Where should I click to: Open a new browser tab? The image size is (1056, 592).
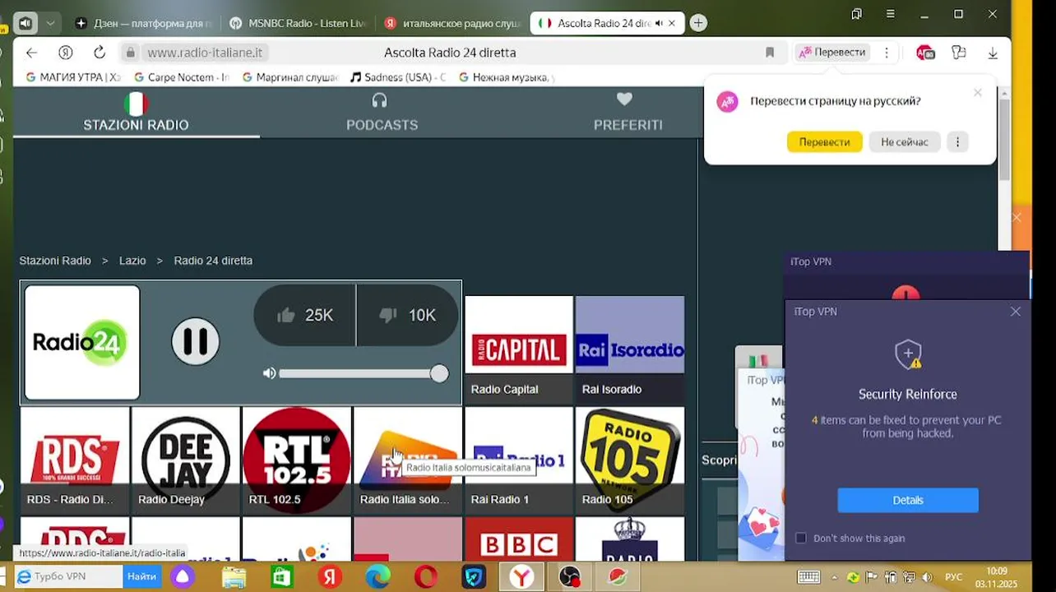(698, 23)
